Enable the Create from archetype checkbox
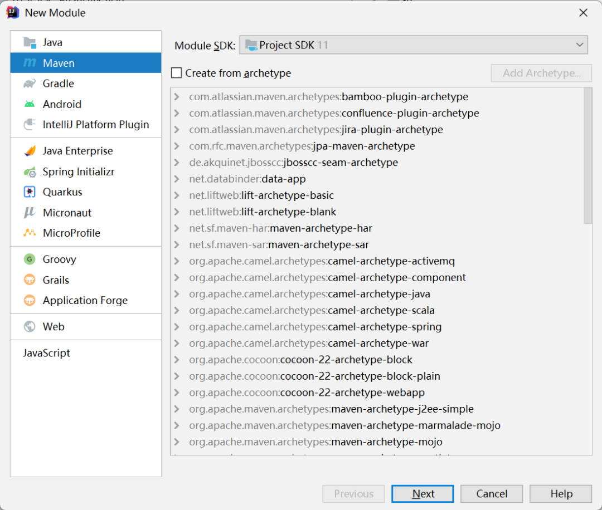This screenshot has height=510, width=602. [177, 73]
